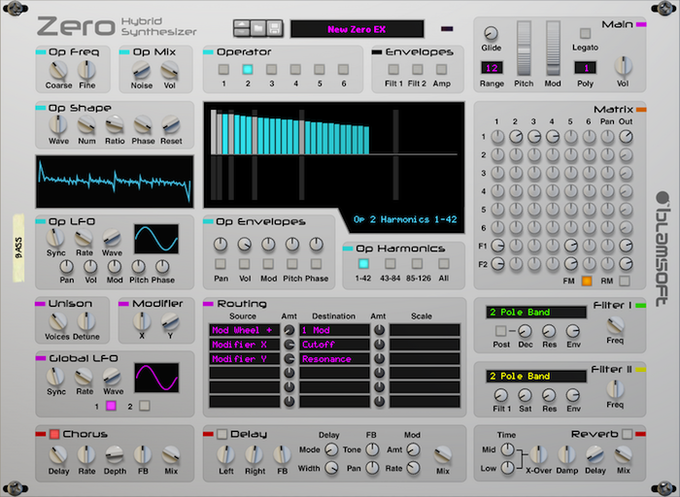The width and height of the screenshot is (680, 497).
Task: Click the Op Shape Ratio knob
Action: [115, 125]
